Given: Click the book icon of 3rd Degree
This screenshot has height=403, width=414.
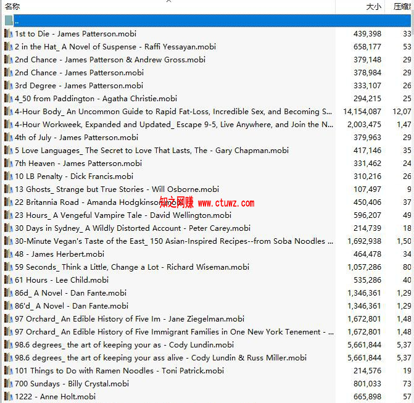Looking at the screenshot, I should (x=8, y=85).
